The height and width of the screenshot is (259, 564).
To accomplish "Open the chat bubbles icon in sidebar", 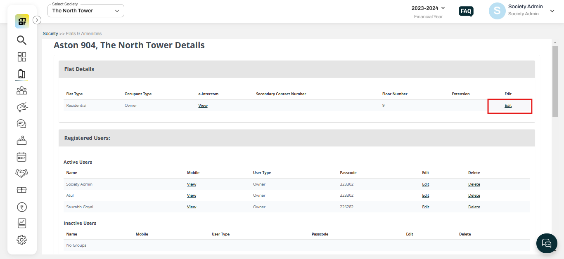I will pos(21,124).
